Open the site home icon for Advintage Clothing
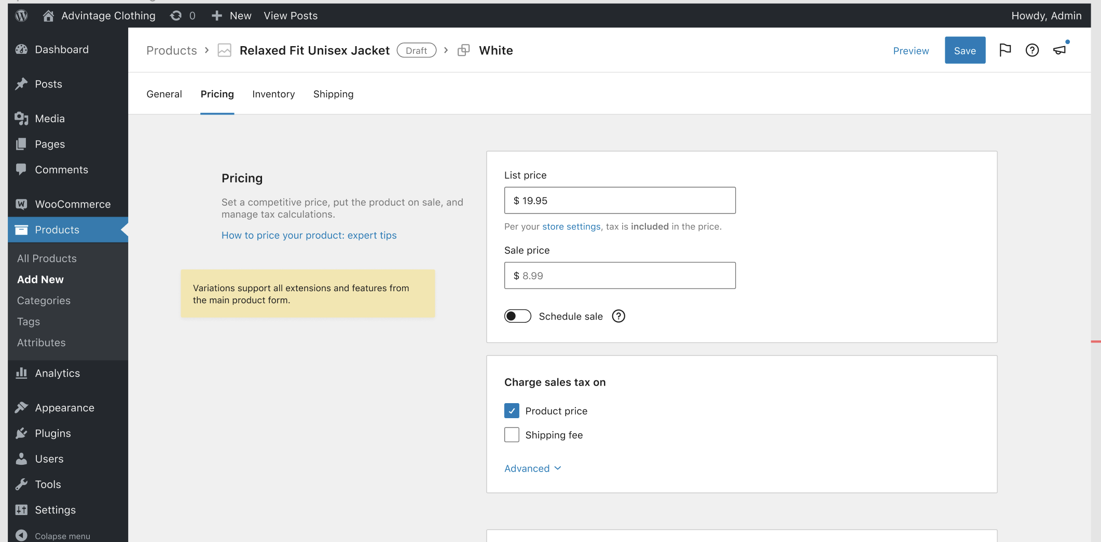This screenshot has height=542, width=1101. (48, 16)
